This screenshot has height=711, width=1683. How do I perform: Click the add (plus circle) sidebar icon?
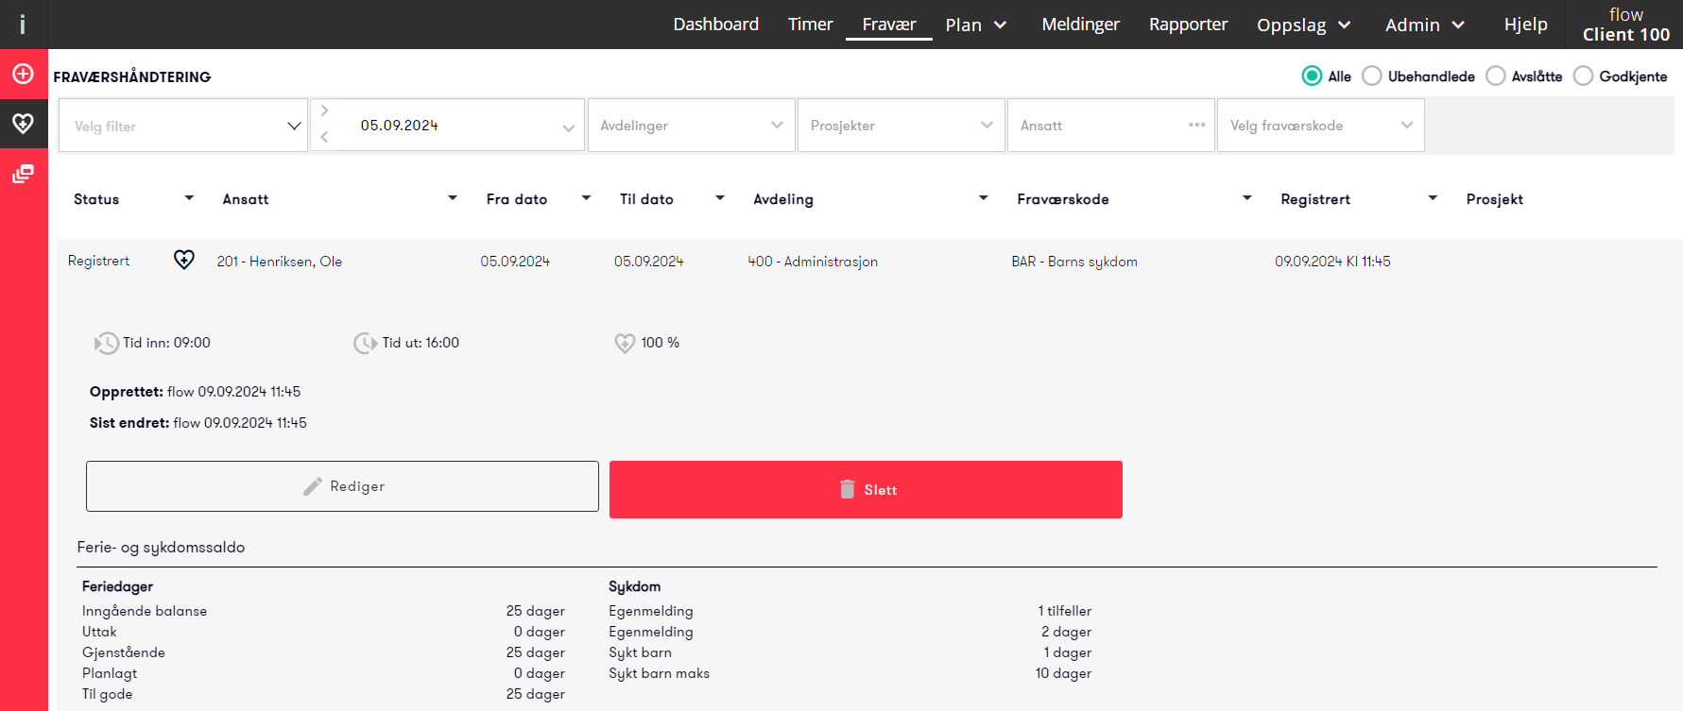point(23,74)
